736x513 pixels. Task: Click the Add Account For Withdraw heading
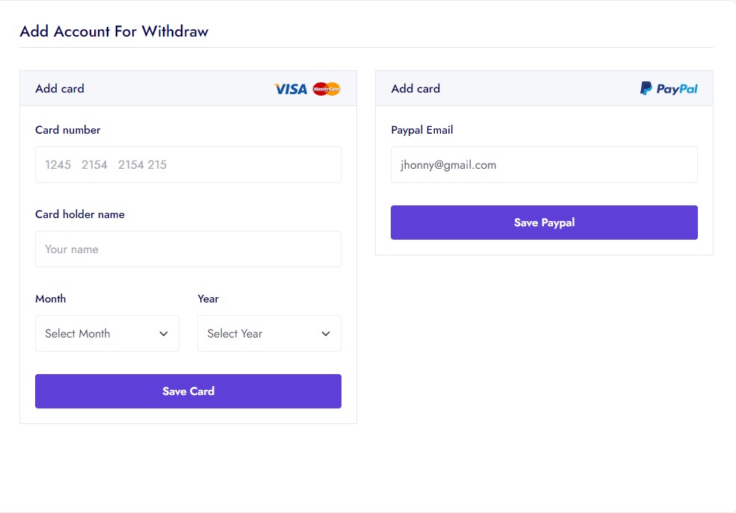(114, 31)
